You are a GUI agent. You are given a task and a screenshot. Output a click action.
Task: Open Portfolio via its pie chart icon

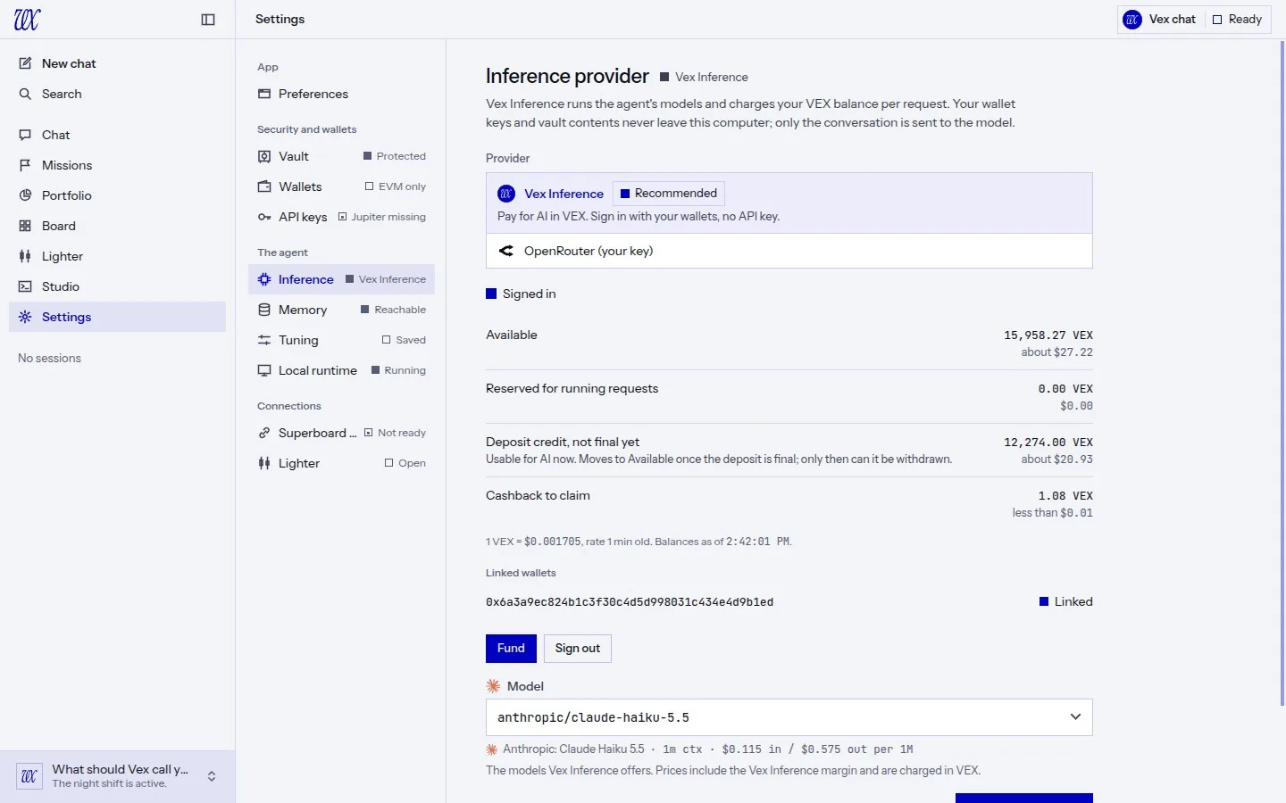pos(25,195)
